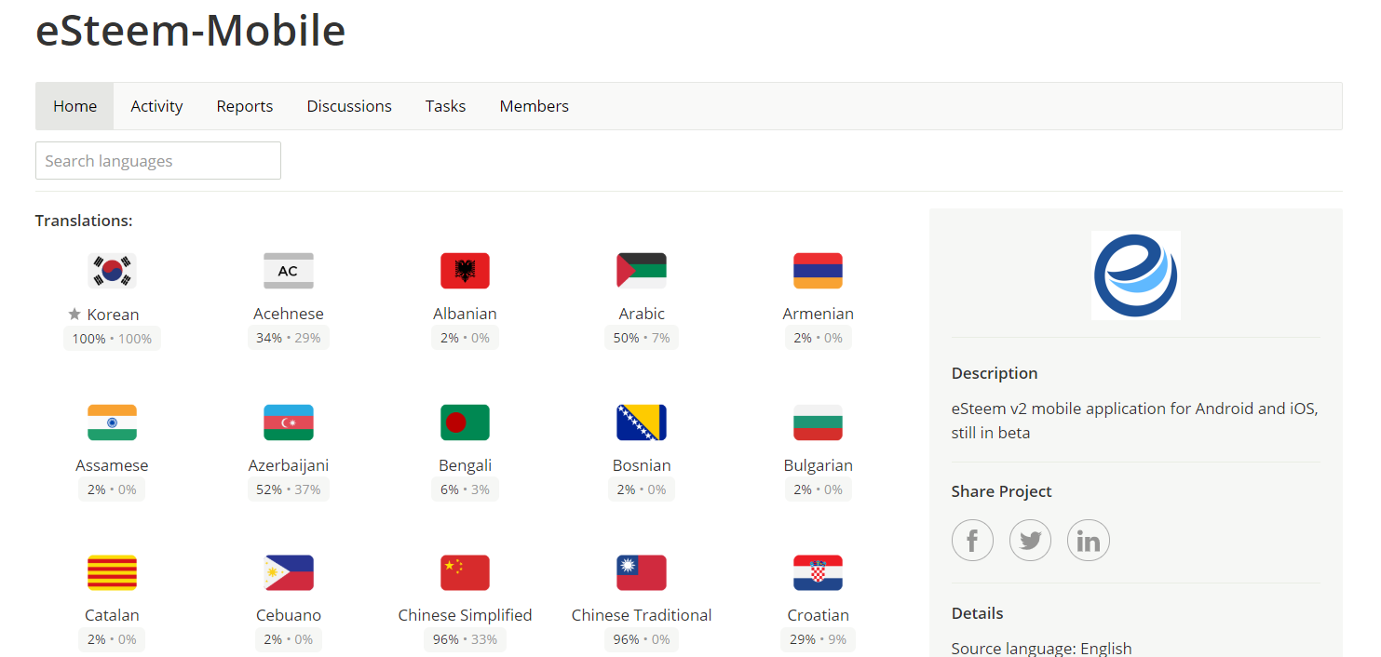Click the Armenian flag icon
1381x657 pixels.
pos(818,271)
